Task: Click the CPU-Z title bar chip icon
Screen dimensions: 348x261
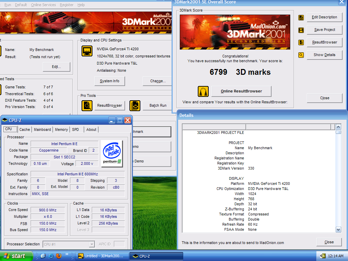Action: [4, 120]
